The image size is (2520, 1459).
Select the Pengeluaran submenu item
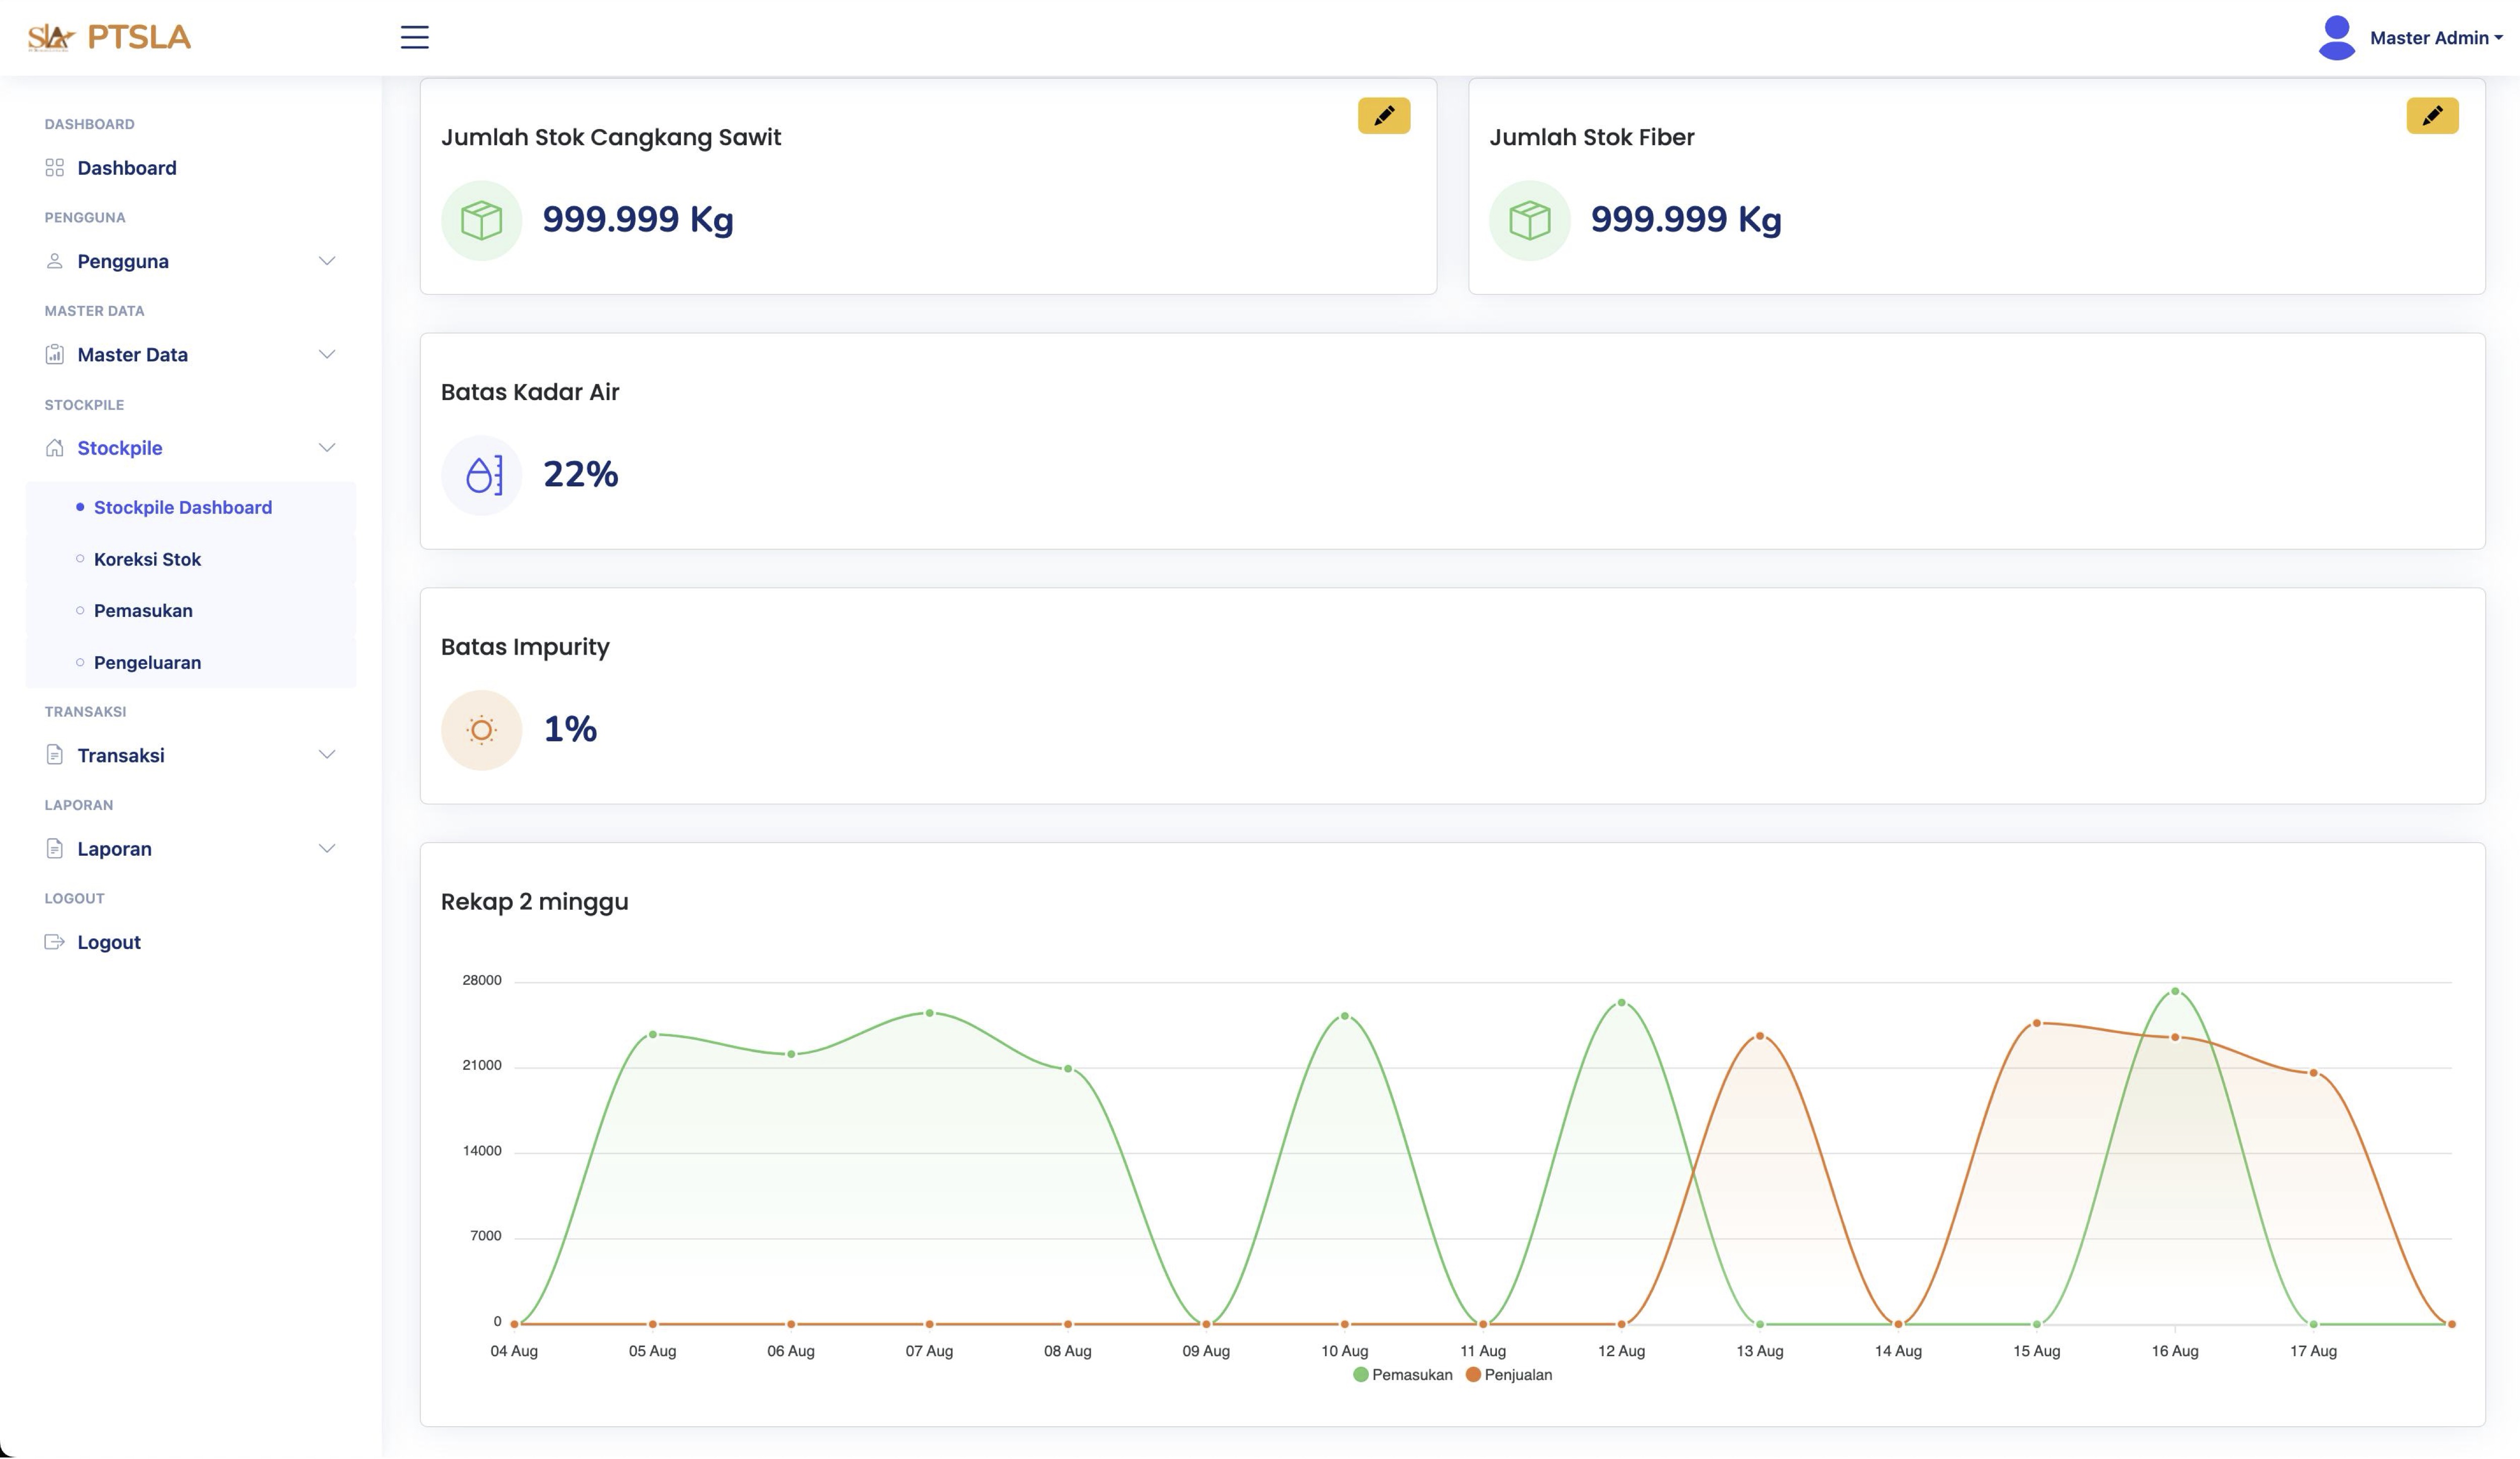(x=147, y=663)
